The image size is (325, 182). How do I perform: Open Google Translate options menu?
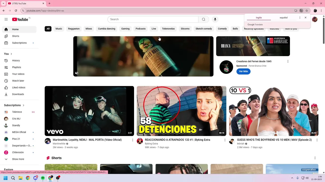pos(300,18)
